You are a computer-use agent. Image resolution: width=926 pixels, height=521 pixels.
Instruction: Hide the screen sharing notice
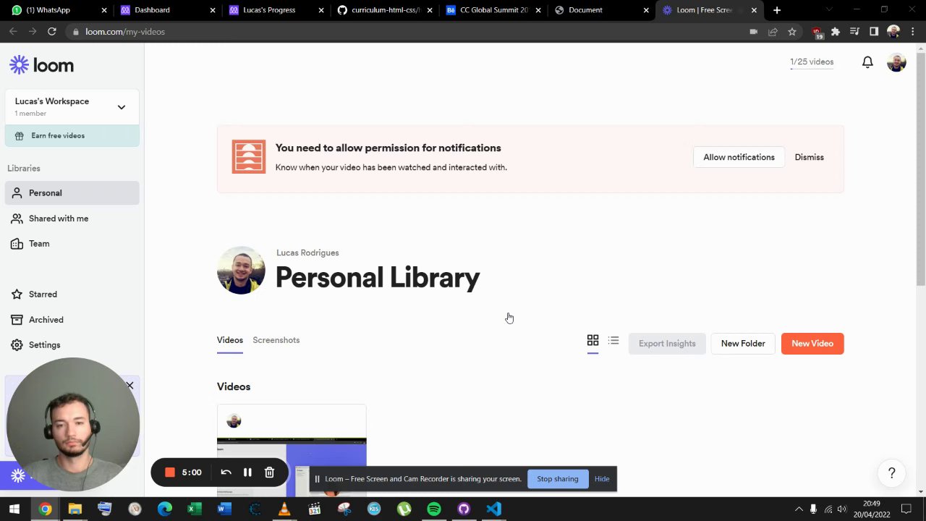[602, 478]
